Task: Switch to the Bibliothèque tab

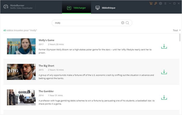Action: point(105,8)
